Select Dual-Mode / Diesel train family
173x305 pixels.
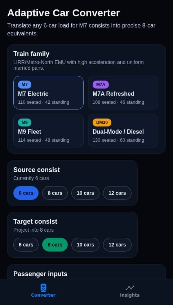[x=123, y=130]
